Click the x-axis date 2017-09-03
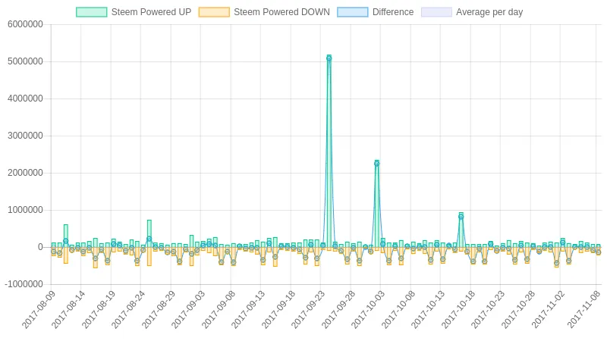607x341 pixels. click(x=187, y=310)
